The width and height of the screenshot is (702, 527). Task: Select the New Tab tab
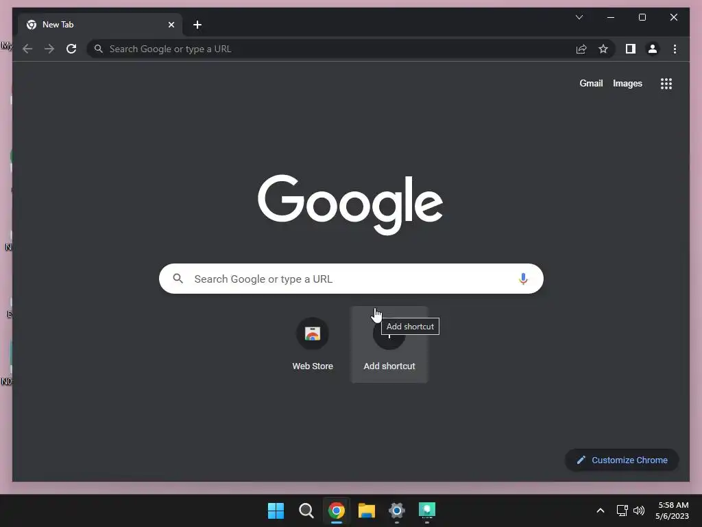[x=100, y=25]
